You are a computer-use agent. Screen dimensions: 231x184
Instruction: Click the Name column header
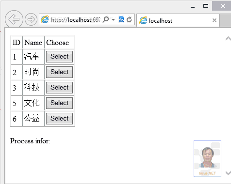tap(33, 43)
